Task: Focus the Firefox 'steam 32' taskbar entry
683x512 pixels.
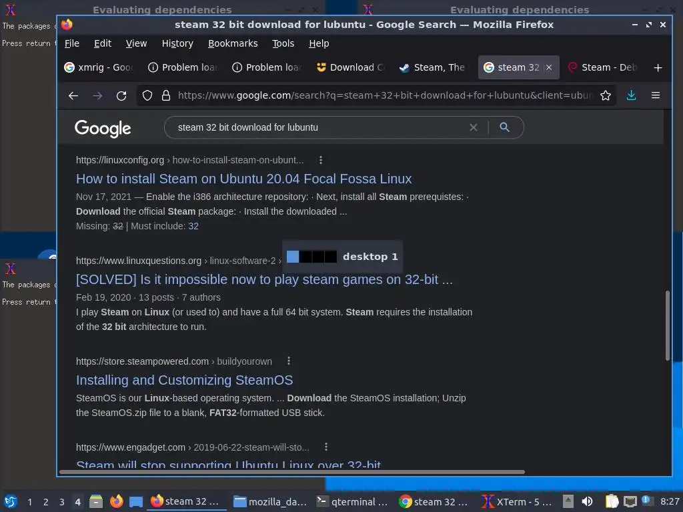Action: [x=187, y=501]
